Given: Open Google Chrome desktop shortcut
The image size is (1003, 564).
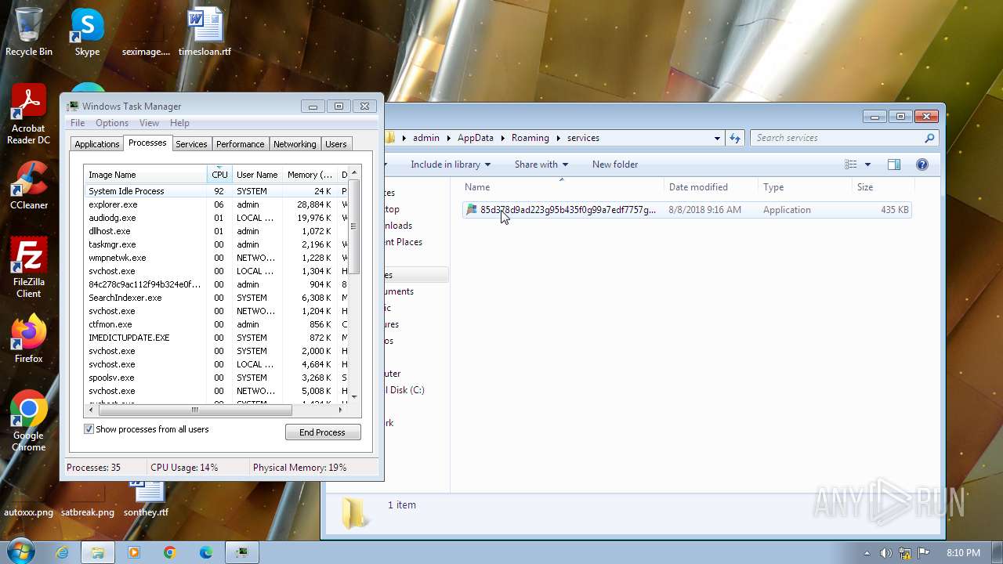Looking at the screenshot, I should point(29,421).
